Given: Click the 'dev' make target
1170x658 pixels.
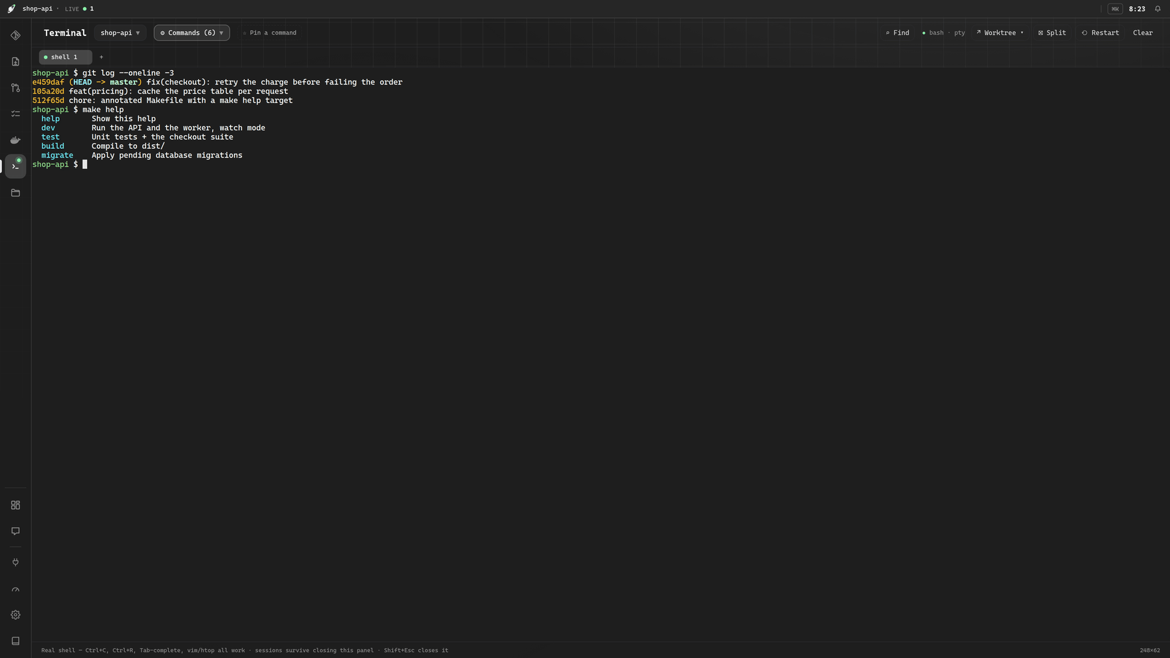Looking at the screenshot, I should pyautogui.click(x=48, y=128).
